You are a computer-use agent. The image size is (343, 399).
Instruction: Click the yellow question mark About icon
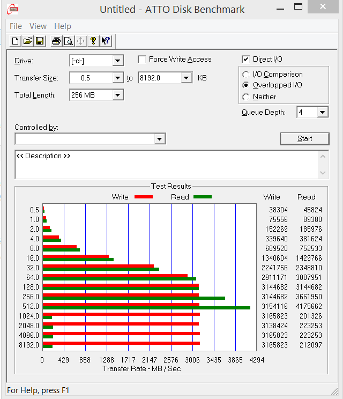[93, 41]
